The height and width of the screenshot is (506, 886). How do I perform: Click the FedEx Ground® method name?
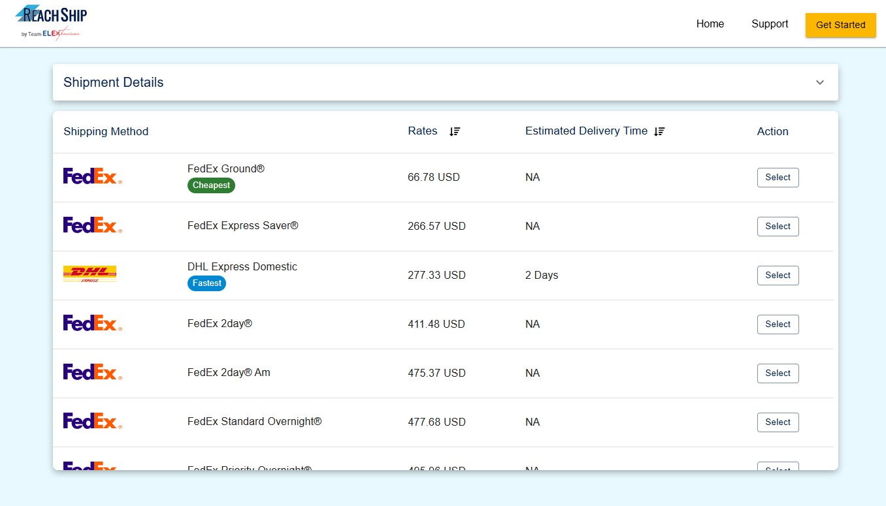[226, 169]
